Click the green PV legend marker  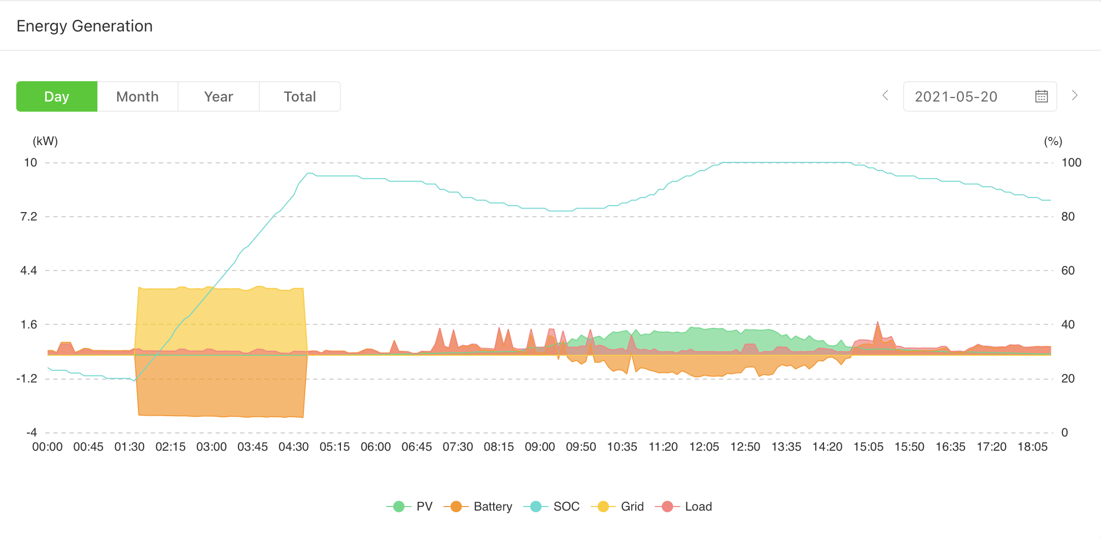click(x=399, y=507)
